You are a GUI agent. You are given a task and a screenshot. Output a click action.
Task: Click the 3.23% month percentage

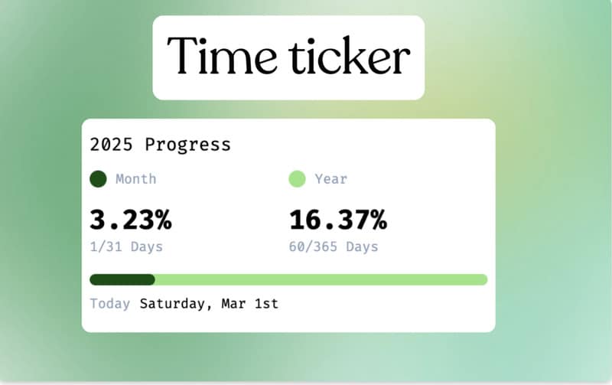(x=131, y=220)
